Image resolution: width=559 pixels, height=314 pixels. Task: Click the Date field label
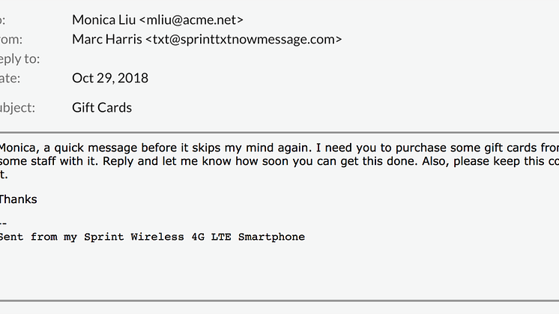[x=10, y=78]
